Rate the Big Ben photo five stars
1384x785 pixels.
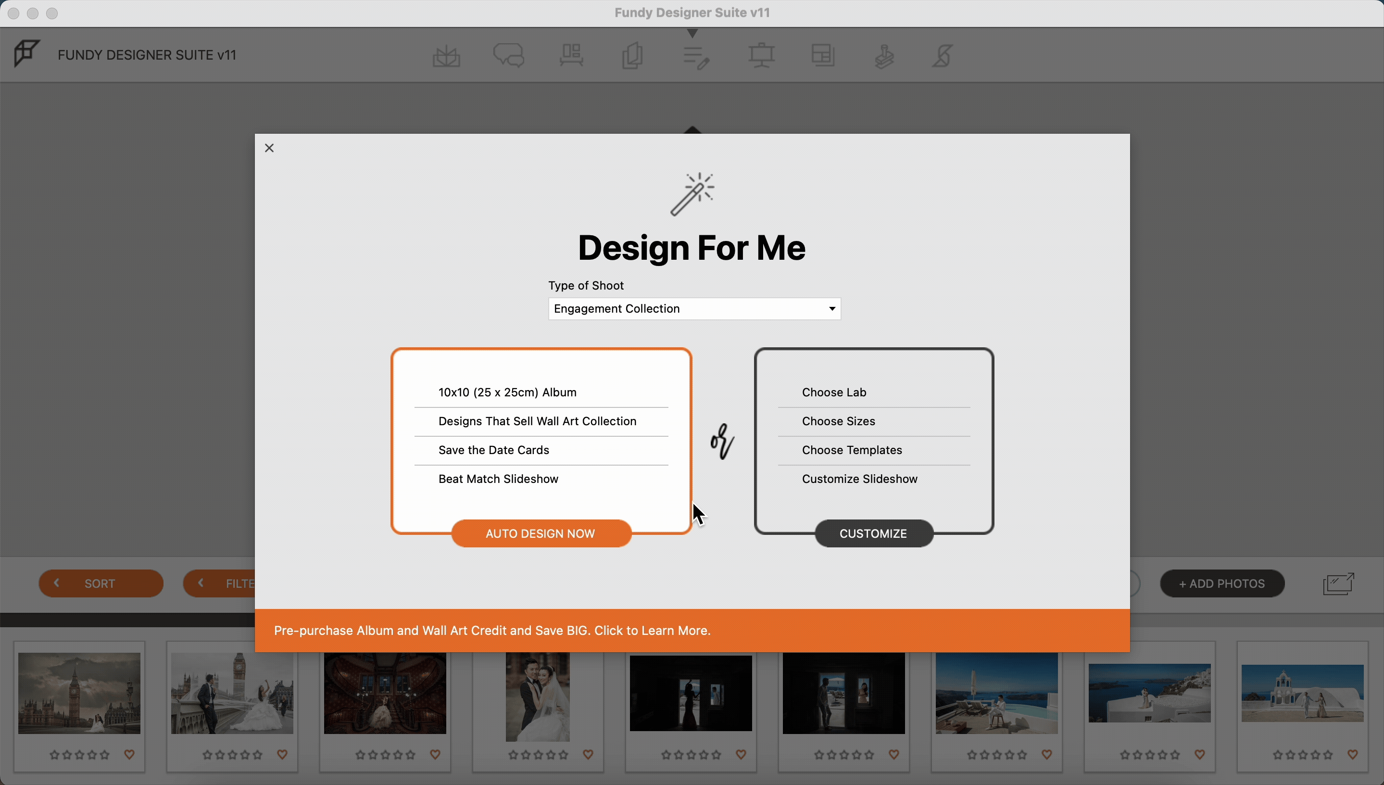104,755
